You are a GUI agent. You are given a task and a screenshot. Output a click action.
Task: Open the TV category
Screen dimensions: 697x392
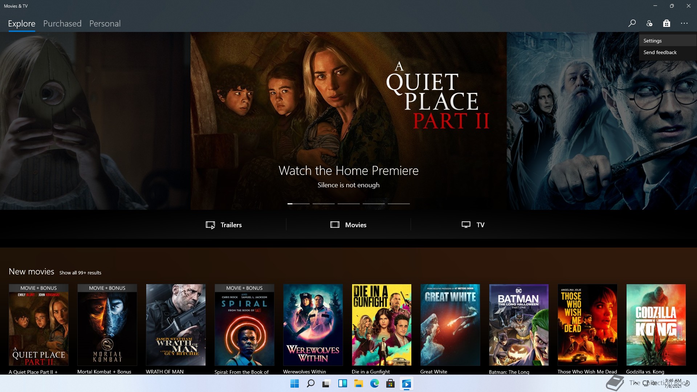[x=473, y=225]
